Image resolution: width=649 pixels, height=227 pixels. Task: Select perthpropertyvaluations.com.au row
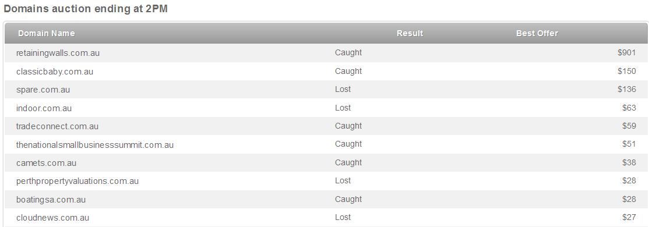click(77, 181)
